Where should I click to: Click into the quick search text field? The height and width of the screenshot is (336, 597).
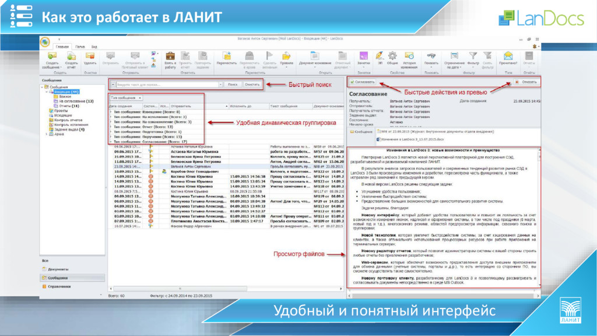pyautogui.click(x=166, y=85)
